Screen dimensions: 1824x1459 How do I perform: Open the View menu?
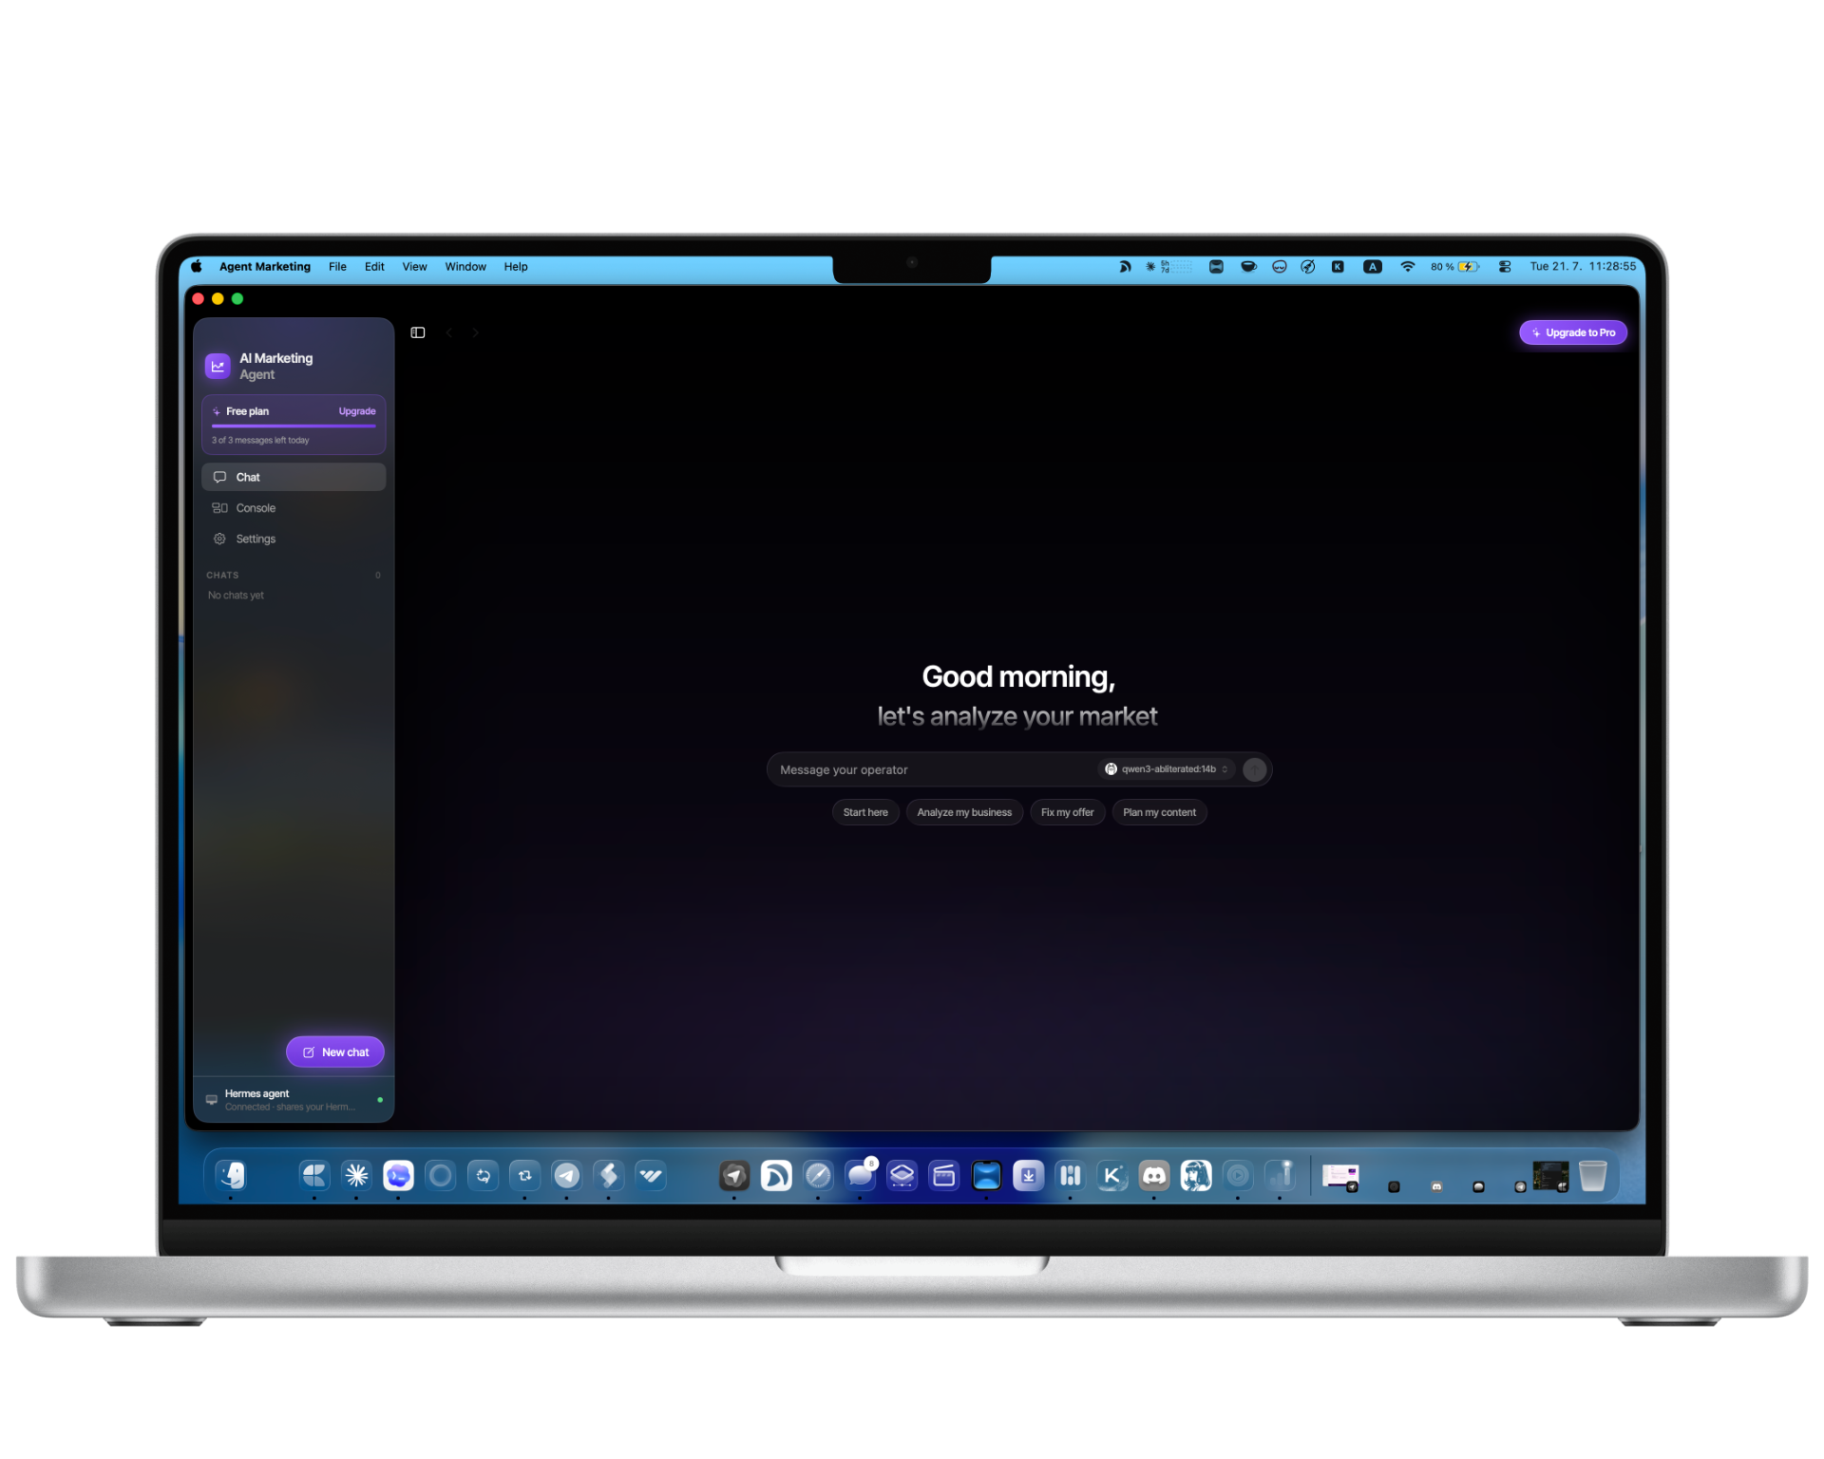point(414,267)
